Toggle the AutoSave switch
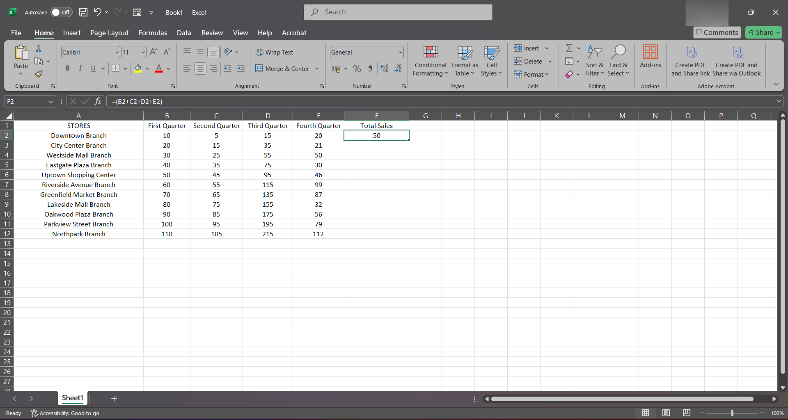This screenshot has height=420, width=788. point(61,12)
